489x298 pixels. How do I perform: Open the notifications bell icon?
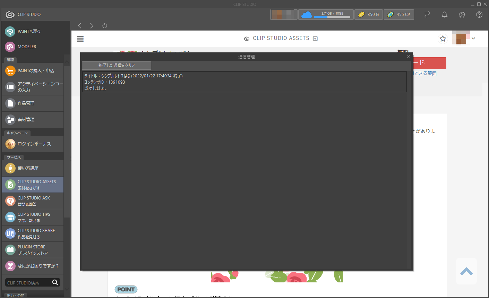(444, 15)
